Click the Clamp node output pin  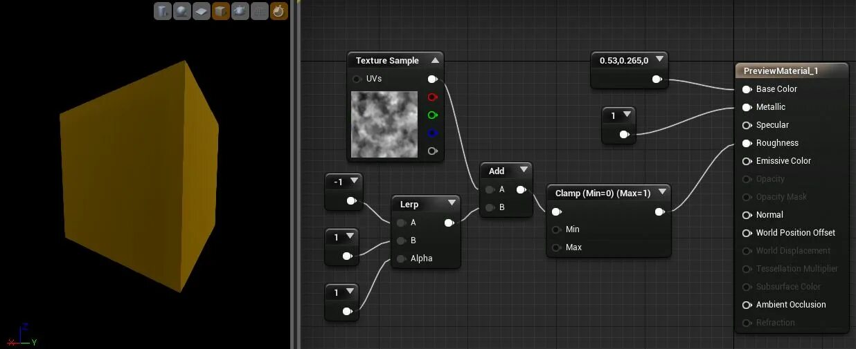click(x=660, y=211)
